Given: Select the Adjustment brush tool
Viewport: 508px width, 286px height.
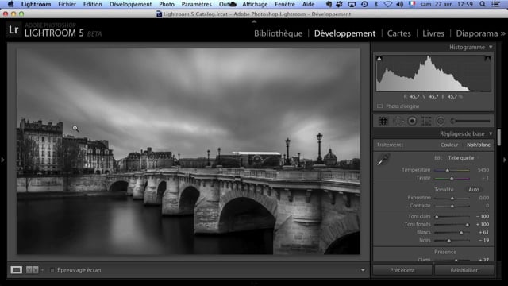Looking at the screenshot, I should pyautogui.click(x=471, y=121).
